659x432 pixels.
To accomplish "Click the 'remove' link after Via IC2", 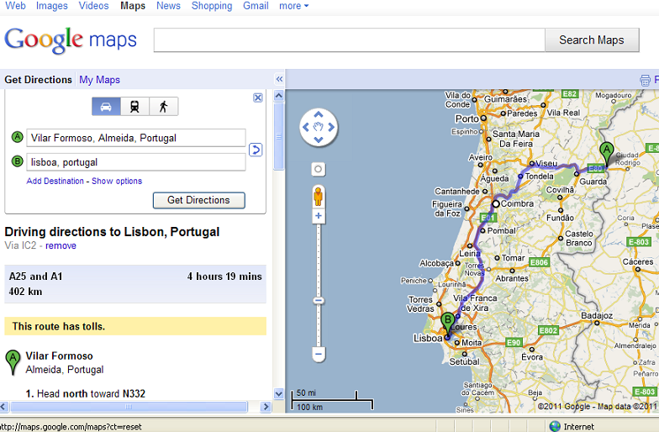I will click(61, 245).
